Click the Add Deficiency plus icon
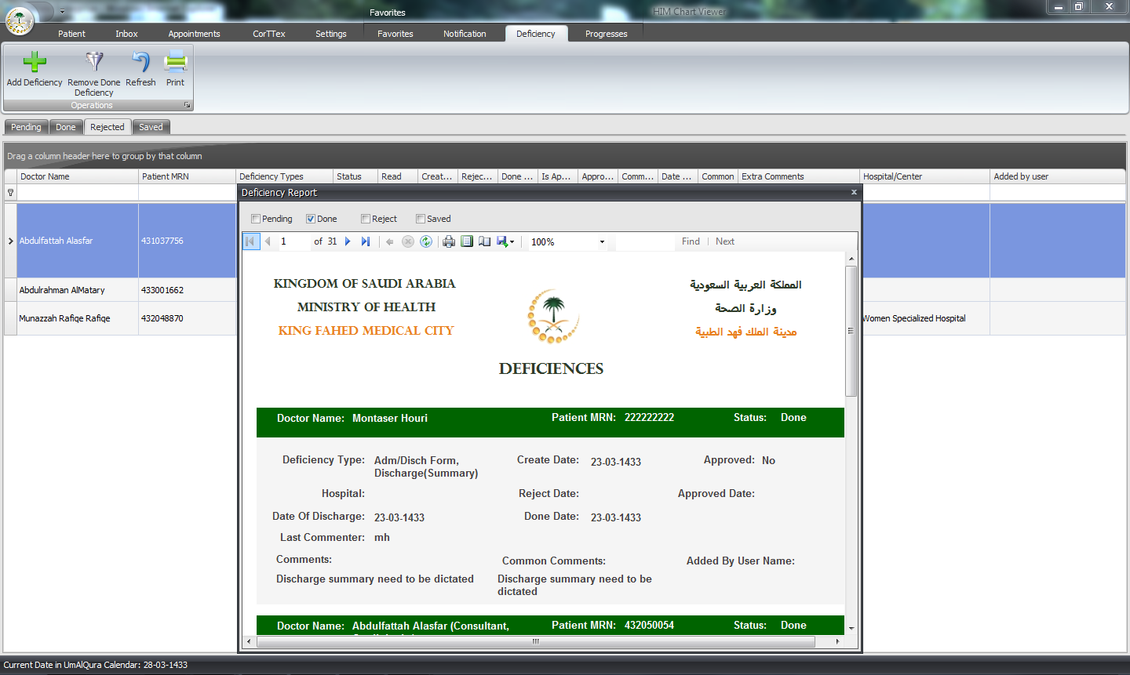1130x675 pixels. coord(35,62)
